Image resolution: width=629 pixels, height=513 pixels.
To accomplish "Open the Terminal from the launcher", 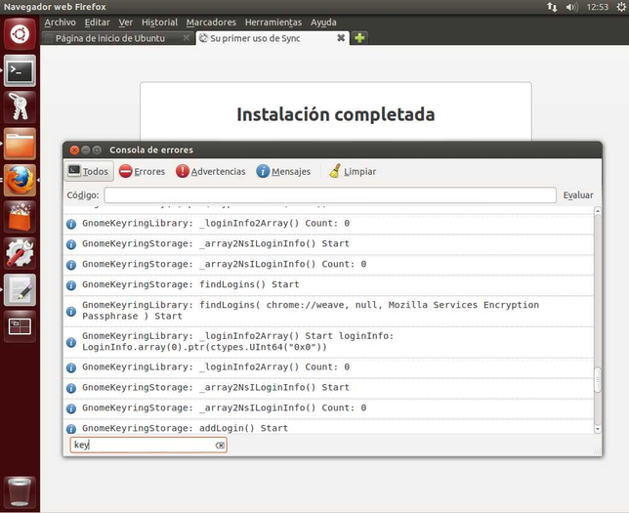I will 20,70.
